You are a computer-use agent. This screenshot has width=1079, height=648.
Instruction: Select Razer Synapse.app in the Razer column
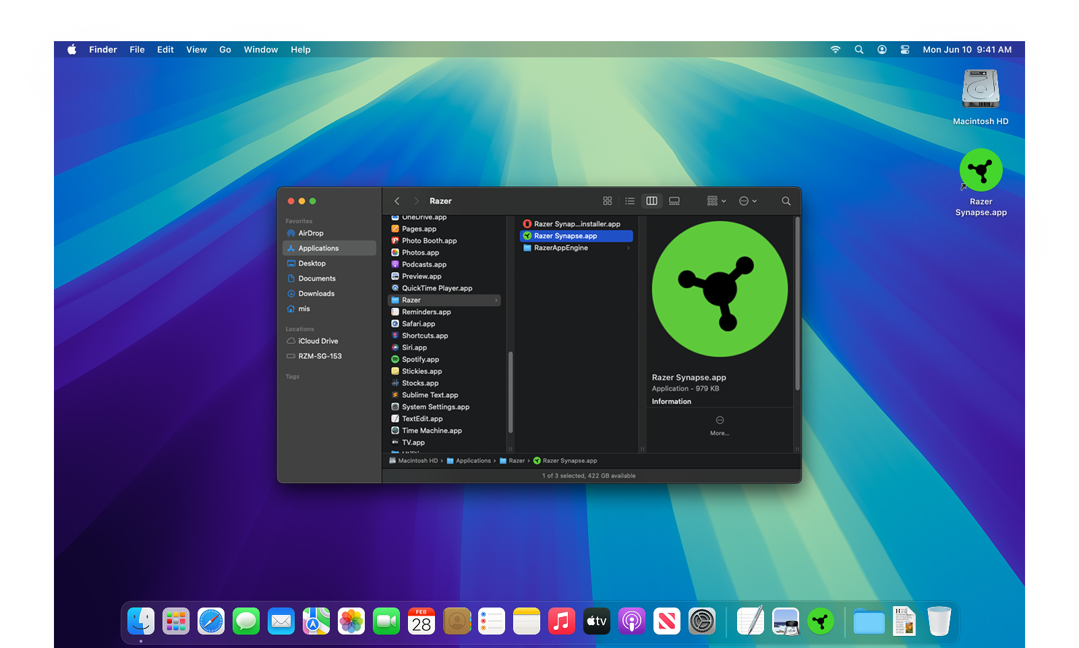coord(577,236)
